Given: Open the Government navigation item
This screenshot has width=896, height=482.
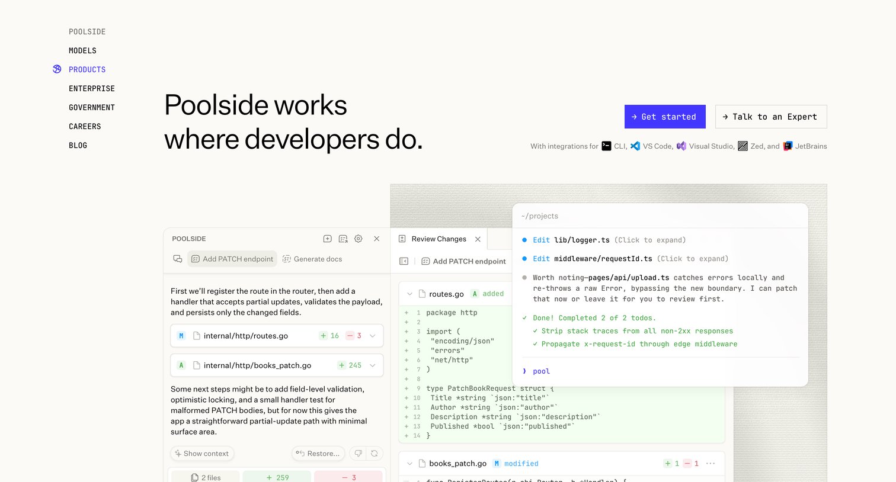Looking at the screenshot, I should point(92,107).
